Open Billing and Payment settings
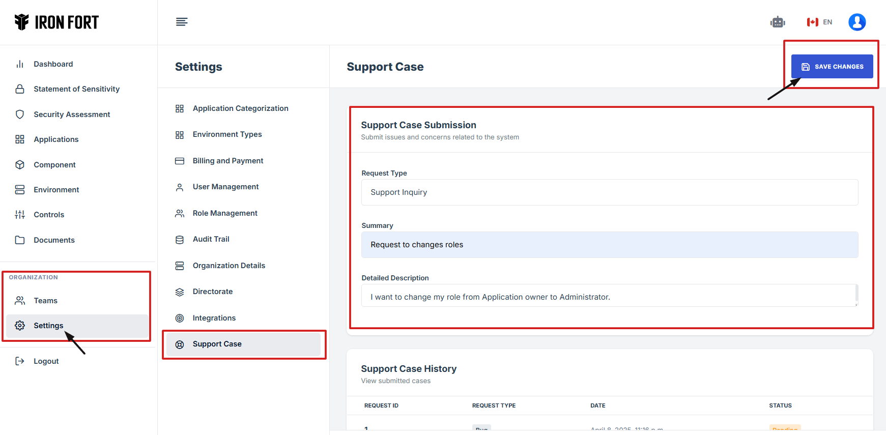This screenshot has height=435, width=886. (227, 161)
